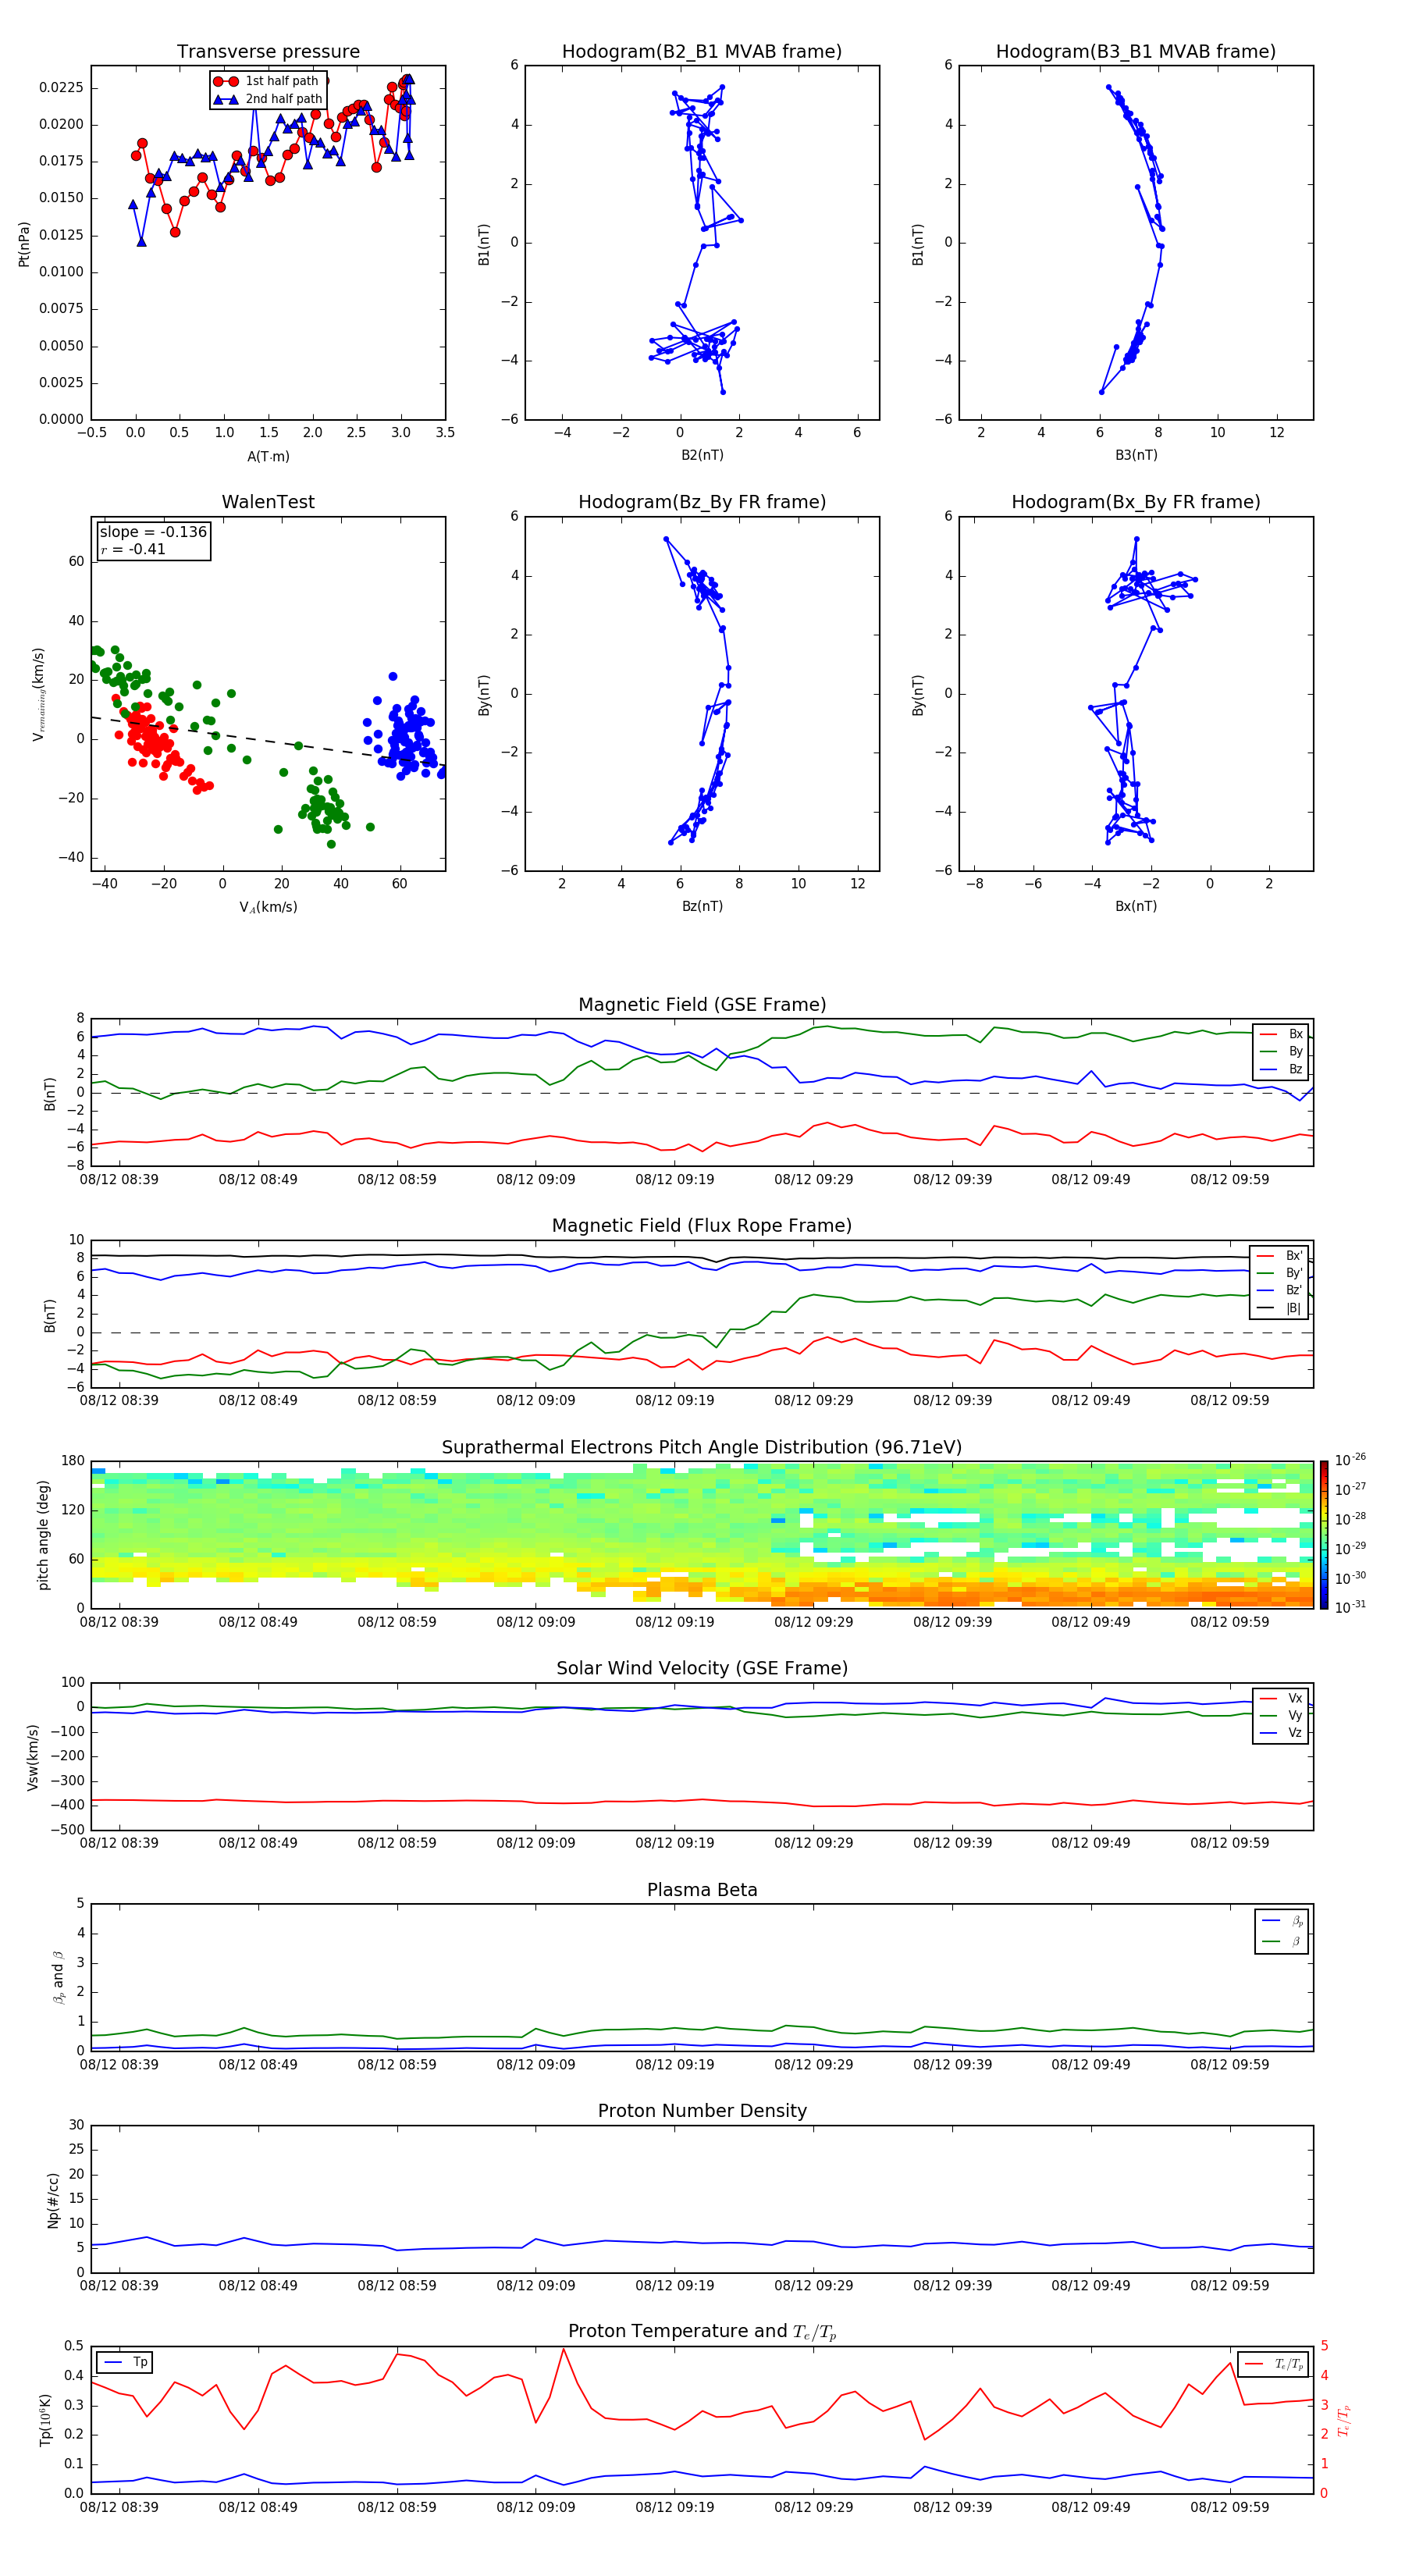Click the "Magnetic Field (GSE Frame)" title
Screen dimensions: 1405x2576
[702, 1005]
